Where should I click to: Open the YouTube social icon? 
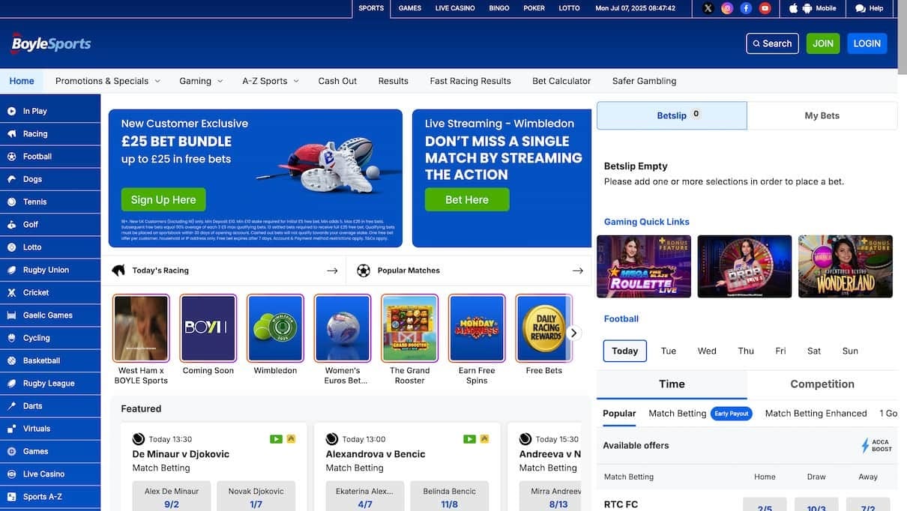[765, 8]
